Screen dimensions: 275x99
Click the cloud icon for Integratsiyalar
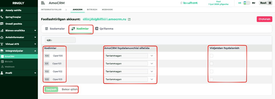(2, 51)
